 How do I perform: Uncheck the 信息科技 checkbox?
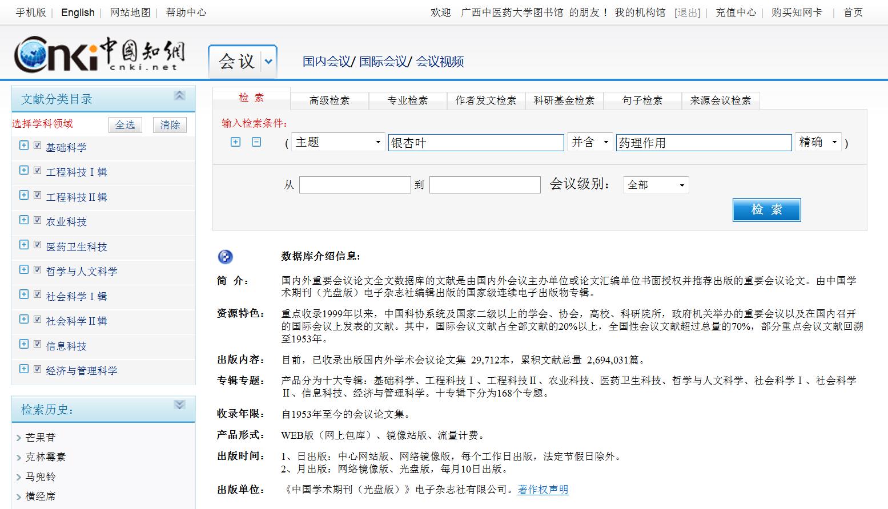pyautogui.click(x=38, y=344)
